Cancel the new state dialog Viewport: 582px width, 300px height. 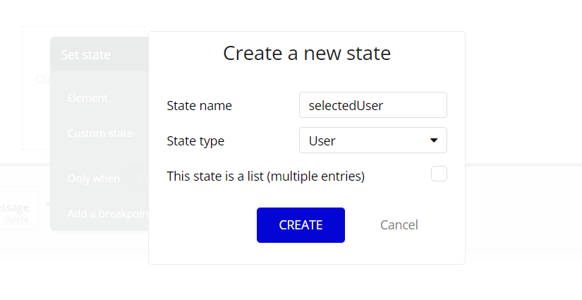click(399, 225)
